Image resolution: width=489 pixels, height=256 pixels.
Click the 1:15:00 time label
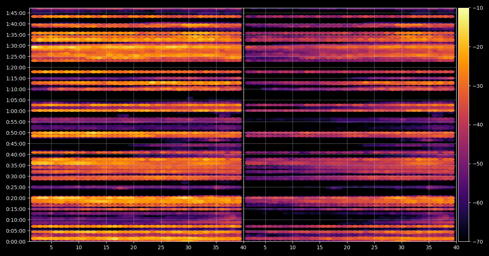(x=16, y=78)
